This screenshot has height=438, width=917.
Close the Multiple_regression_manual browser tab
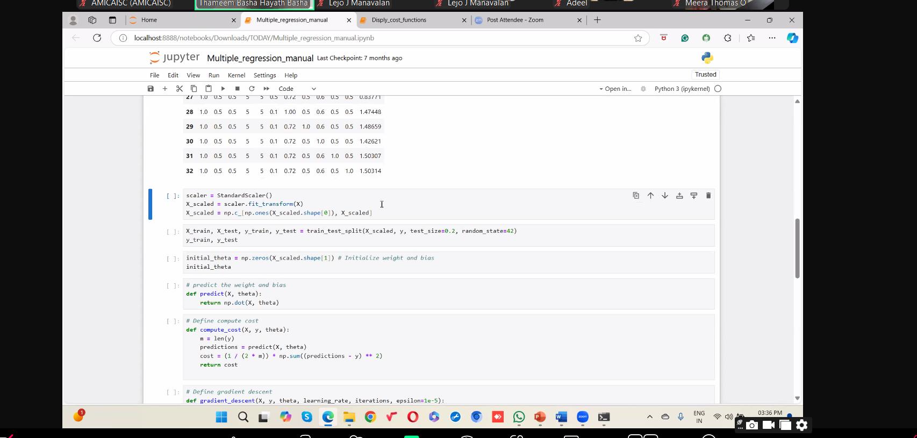coord(349,20)
